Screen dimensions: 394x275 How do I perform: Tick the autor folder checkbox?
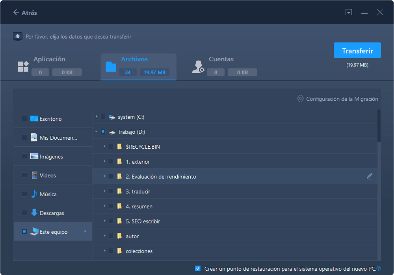[111, 236]
